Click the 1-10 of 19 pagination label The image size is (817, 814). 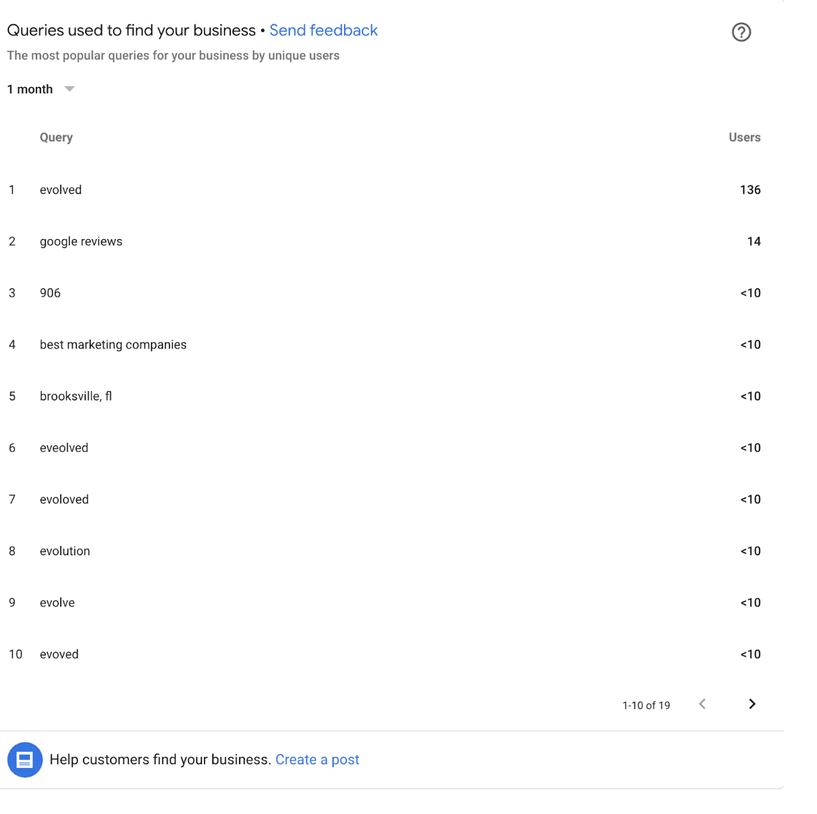point(646,705)
